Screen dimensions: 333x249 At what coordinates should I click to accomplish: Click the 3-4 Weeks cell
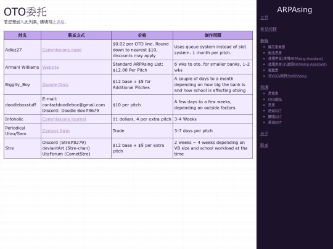click(x=213, y=119)
